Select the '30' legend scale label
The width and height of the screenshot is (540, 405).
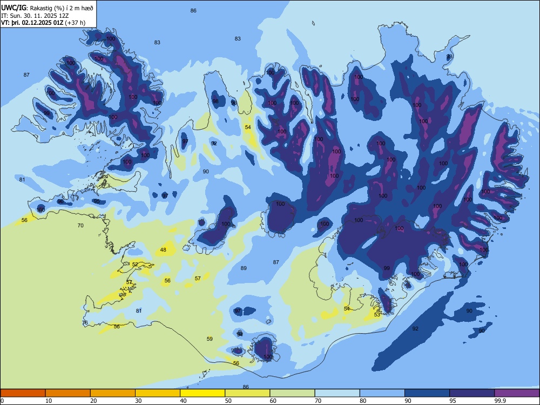(138, 401)
